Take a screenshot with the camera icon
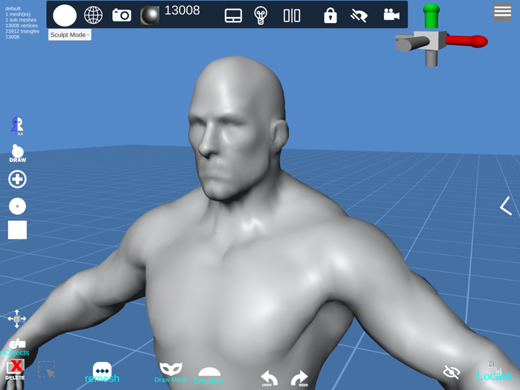The height and width of the screenshot is (390, 520). point(121,16)
